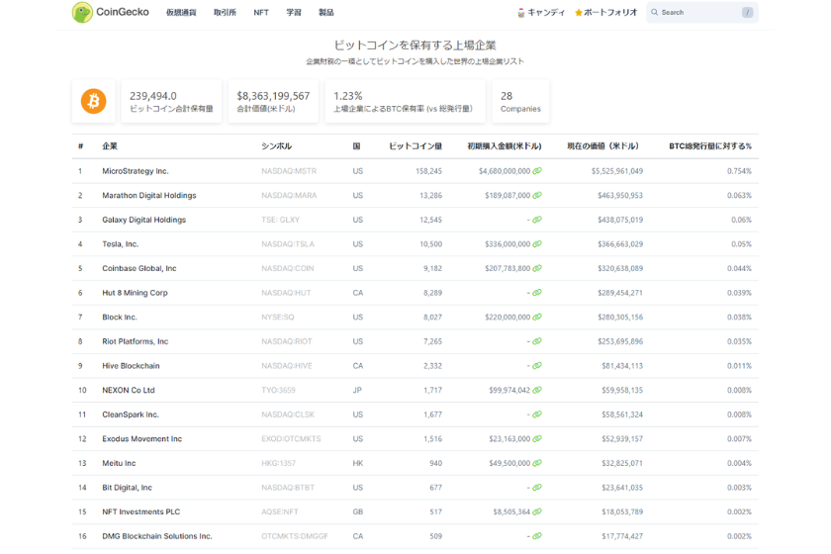Open source link icon for Bit Digital, Inc

pyautogui.click(x=537, y=488)
